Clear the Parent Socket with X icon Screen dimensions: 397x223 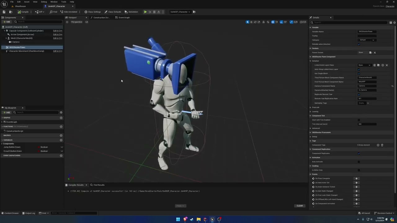coord(375,53)
